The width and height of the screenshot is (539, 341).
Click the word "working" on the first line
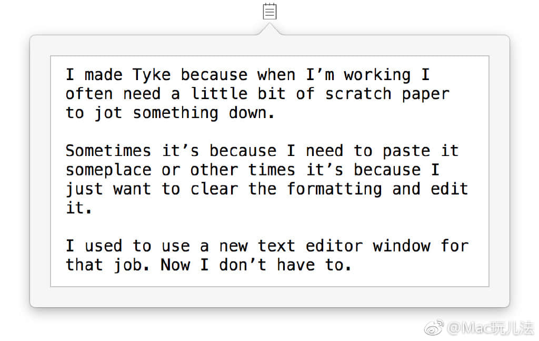[377, 74]
